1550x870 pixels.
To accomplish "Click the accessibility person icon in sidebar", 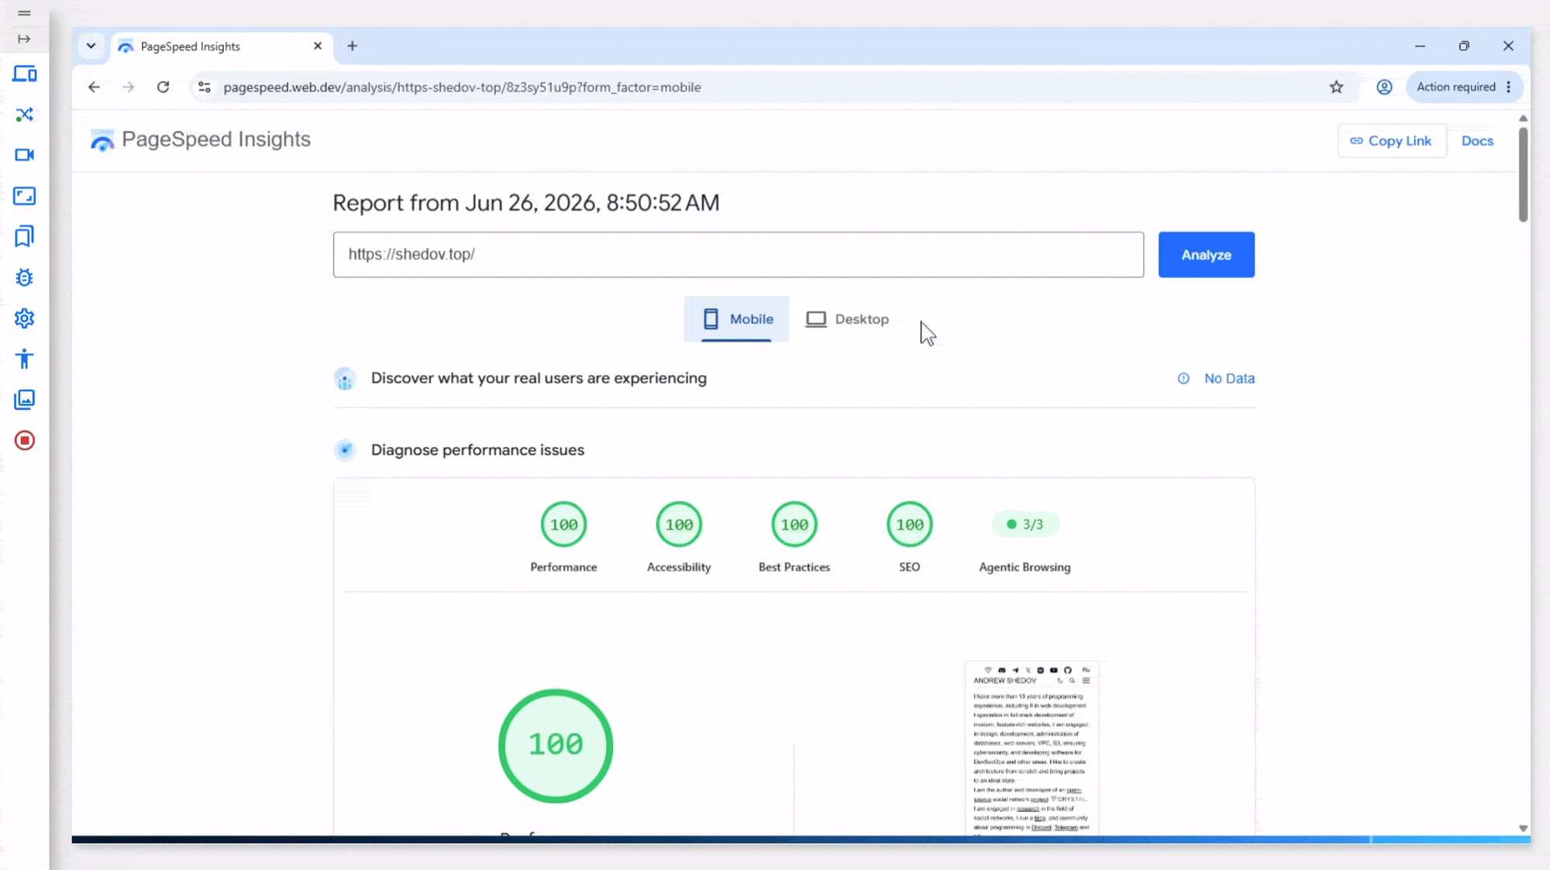I will point(25,359).
